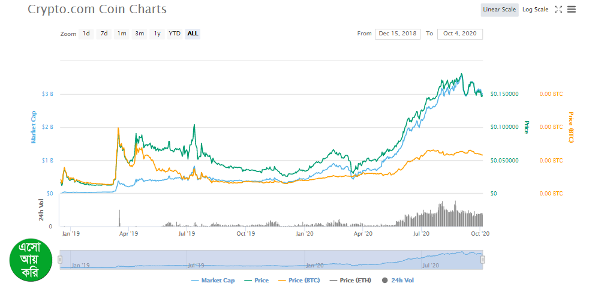The image size is (592, 286).
Task: Select the ALL zoom range
Action: point(193,34)
